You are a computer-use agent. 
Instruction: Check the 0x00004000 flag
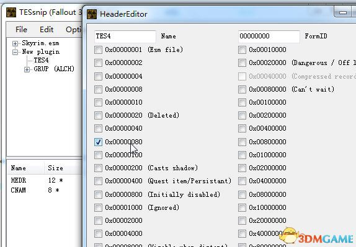click(99, 233)
